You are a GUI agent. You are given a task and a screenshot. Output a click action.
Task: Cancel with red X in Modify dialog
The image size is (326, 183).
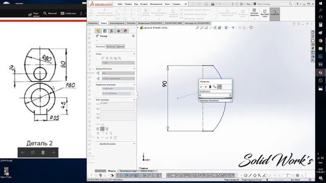point(206,87)
